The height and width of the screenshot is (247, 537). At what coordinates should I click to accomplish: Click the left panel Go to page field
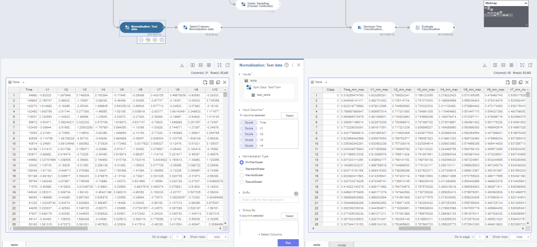pos(177,237)
